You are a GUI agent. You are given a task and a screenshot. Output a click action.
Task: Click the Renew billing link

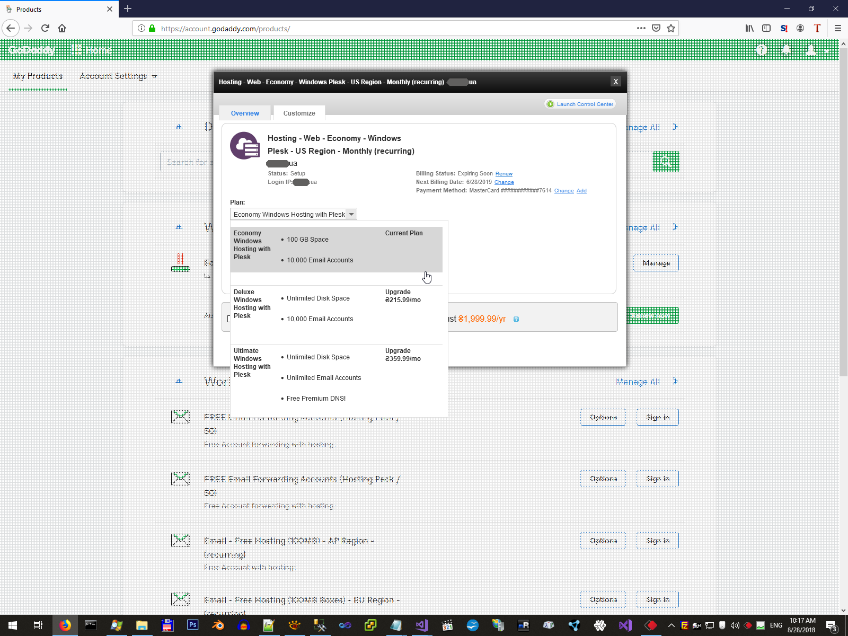pyautogui.click(x=504, y=174)
